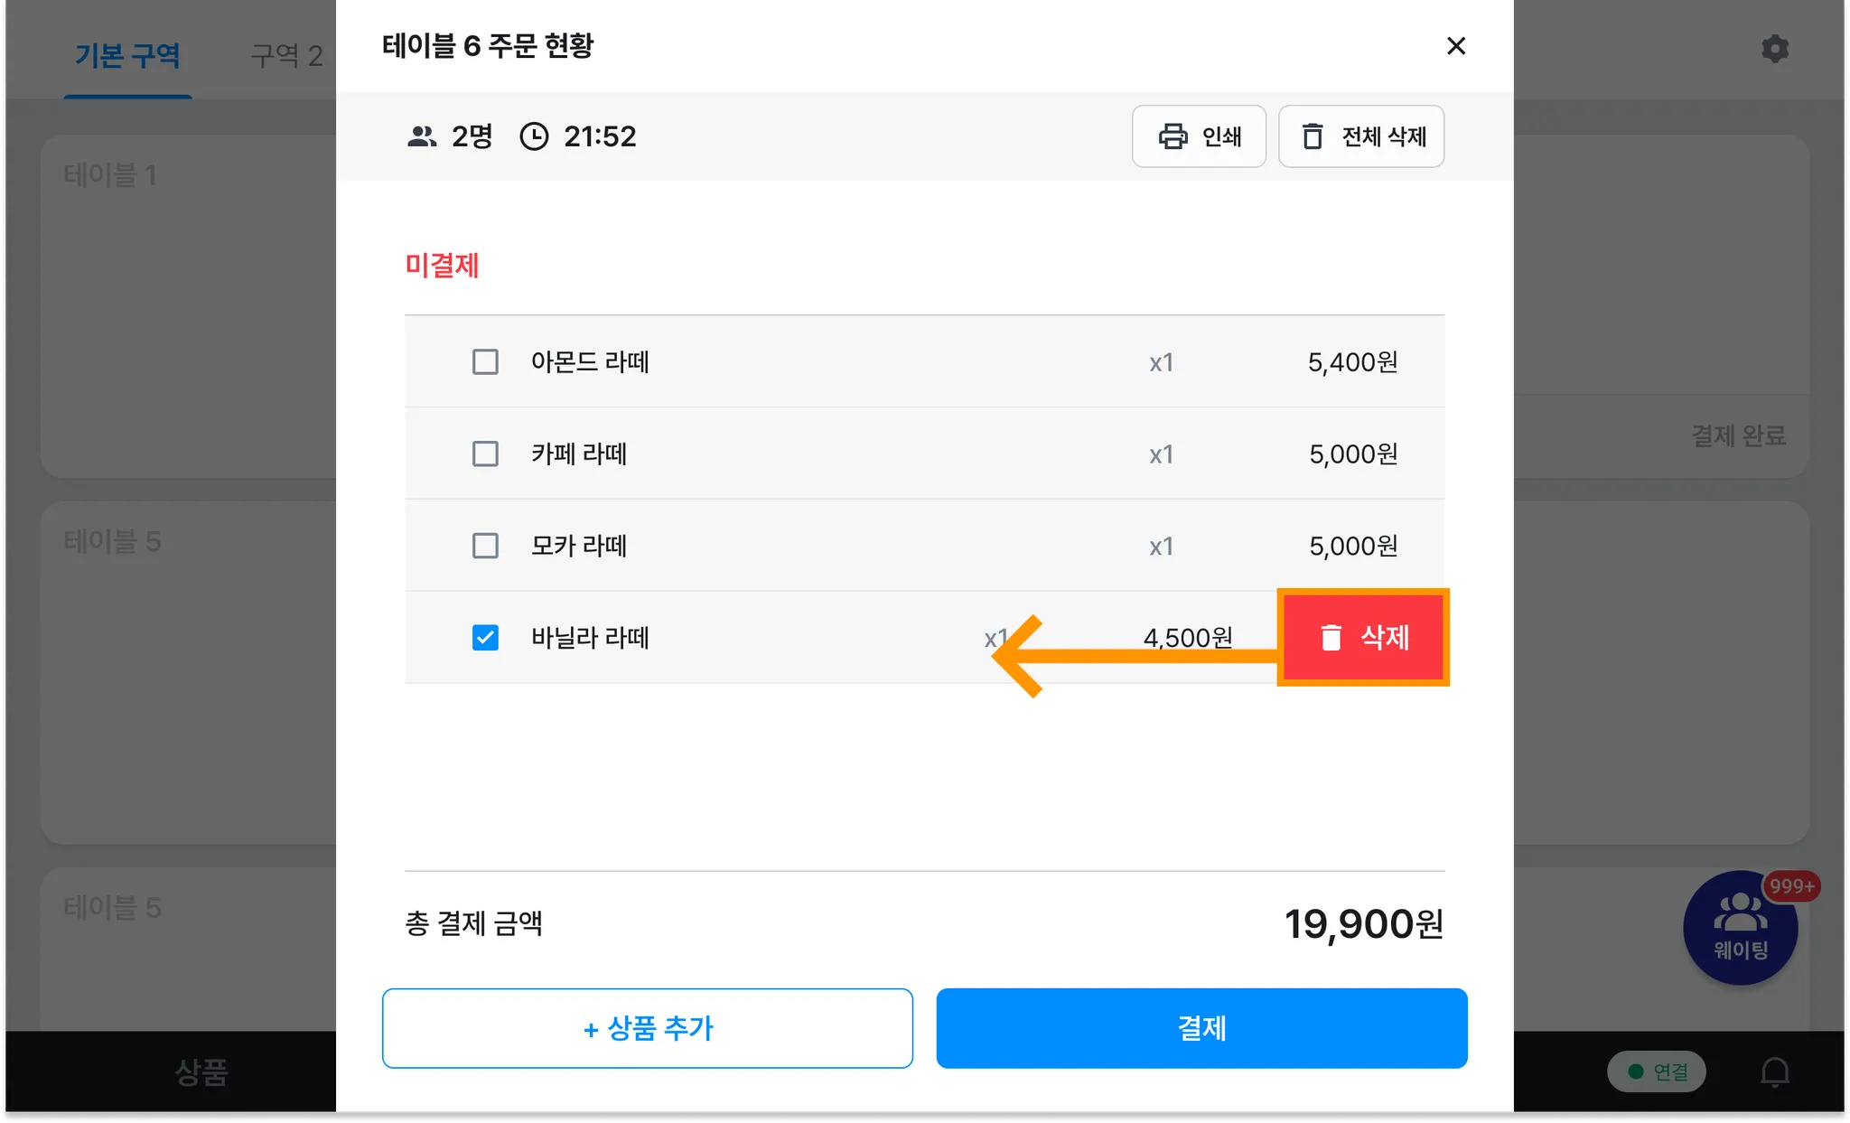Open settings gear icon
Image resolution: width=1850 pixels, height=1123 pixels.
tap(1774, 49)
